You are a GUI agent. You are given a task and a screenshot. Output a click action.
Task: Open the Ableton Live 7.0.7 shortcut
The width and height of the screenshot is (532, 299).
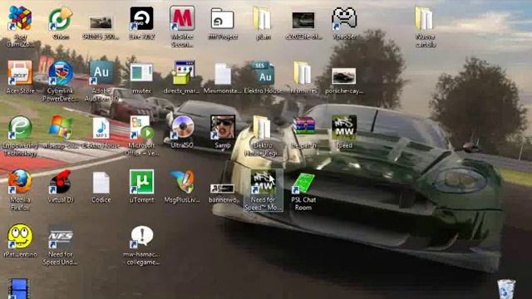[141, 18]
